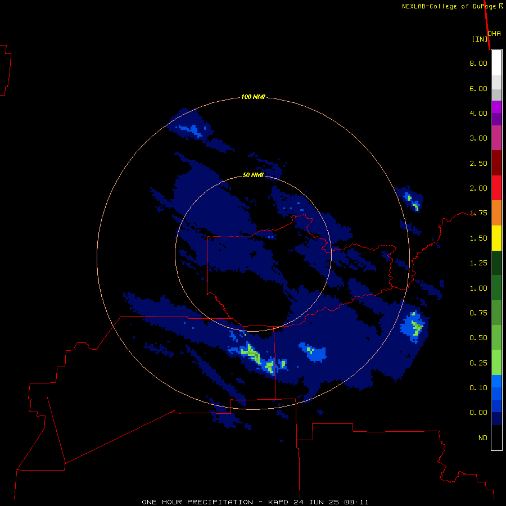The height and width of the screenshot is (506, 506).
Task: Click the 1.00 legend value
Action: [x=478, y=288]
